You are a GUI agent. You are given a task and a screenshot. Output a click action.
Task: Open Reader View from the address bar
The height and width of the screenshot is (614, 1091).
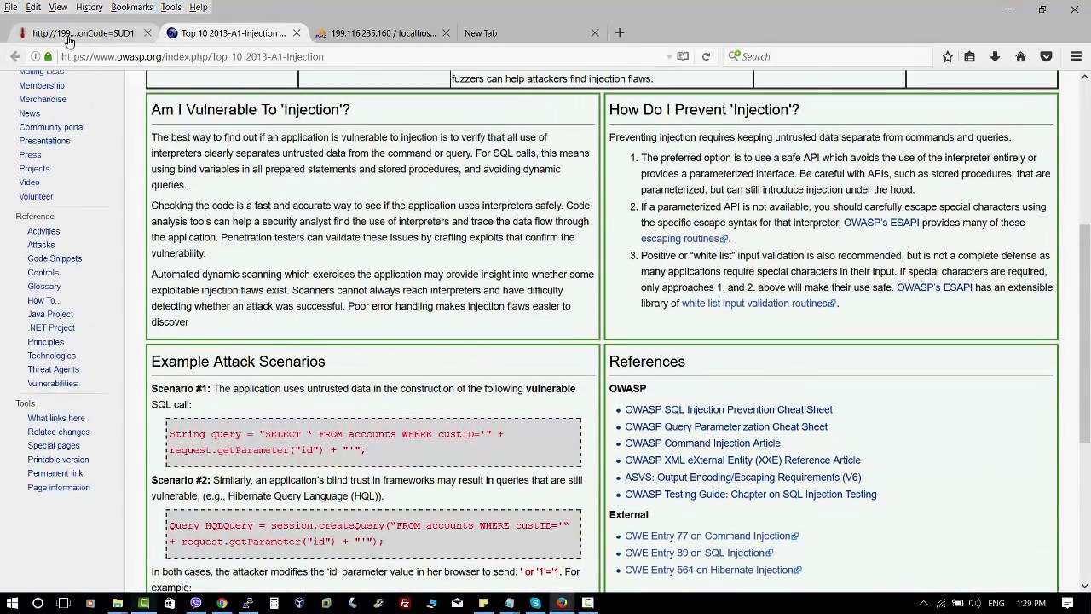pos(683,56)
